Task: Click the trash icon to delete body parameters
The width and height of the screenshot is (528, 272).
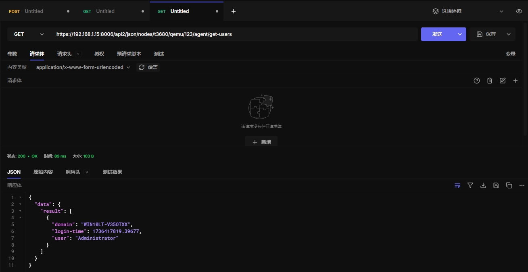Action: pos(490,81)
